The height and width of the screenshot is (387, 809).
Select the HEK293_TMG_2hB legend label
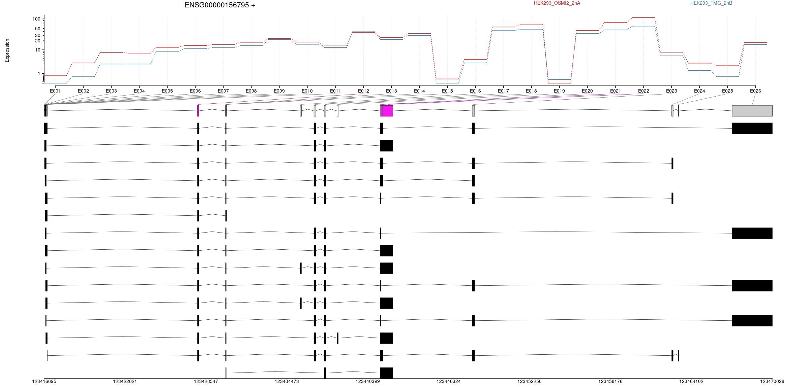tap(711, 3)
